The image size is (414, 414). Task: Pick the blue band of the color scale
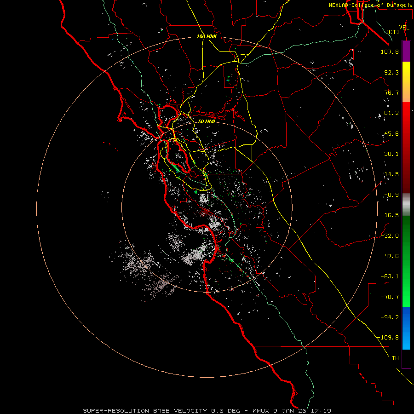pos(406,328)
